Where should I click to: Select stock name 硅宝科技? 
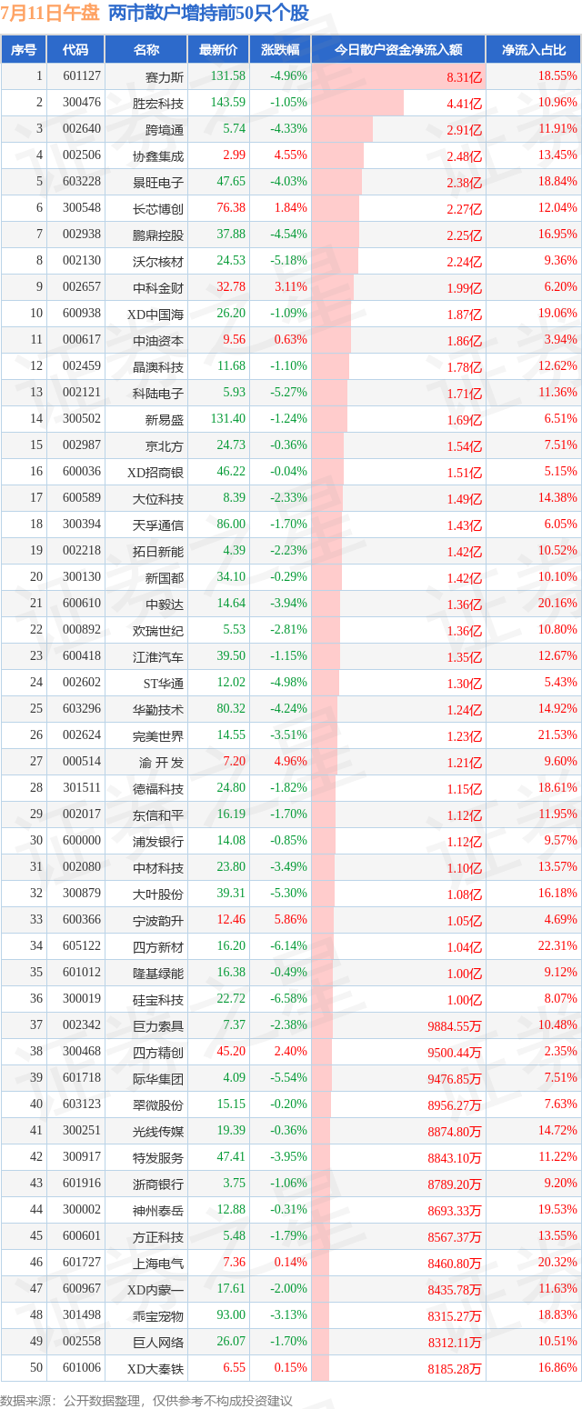[158, 1000]
